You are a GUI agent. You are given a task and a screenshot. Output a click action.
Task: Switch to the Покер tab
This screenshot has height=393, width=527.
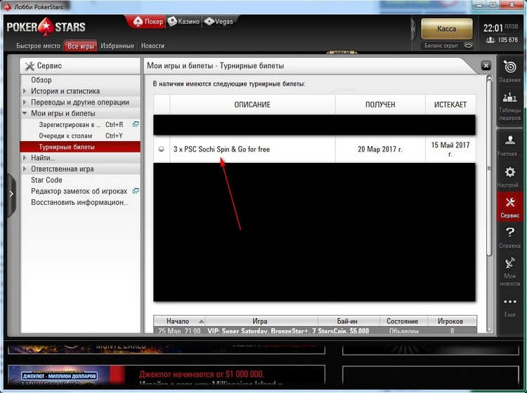coord(148,22)
